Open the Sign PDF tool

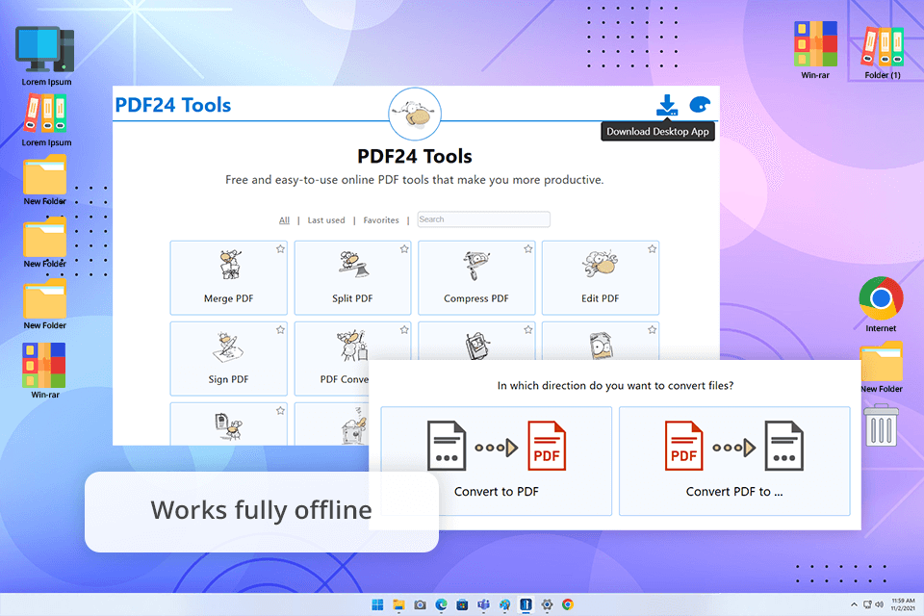point(229,358)
